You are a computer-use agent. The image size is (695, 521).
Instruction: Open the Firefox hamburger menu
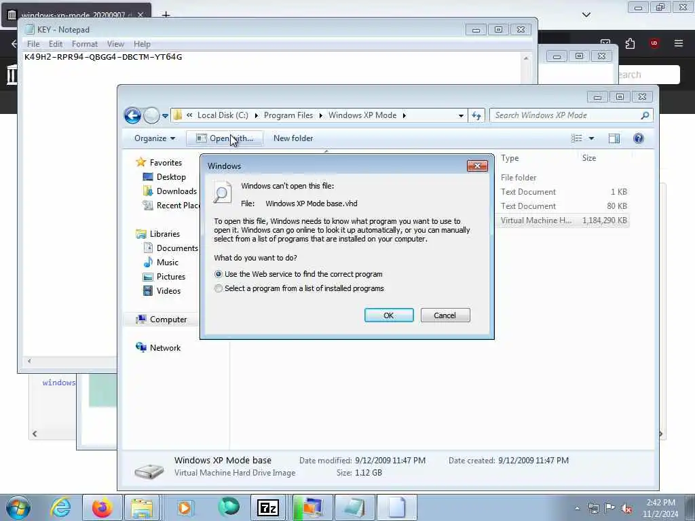678,43
